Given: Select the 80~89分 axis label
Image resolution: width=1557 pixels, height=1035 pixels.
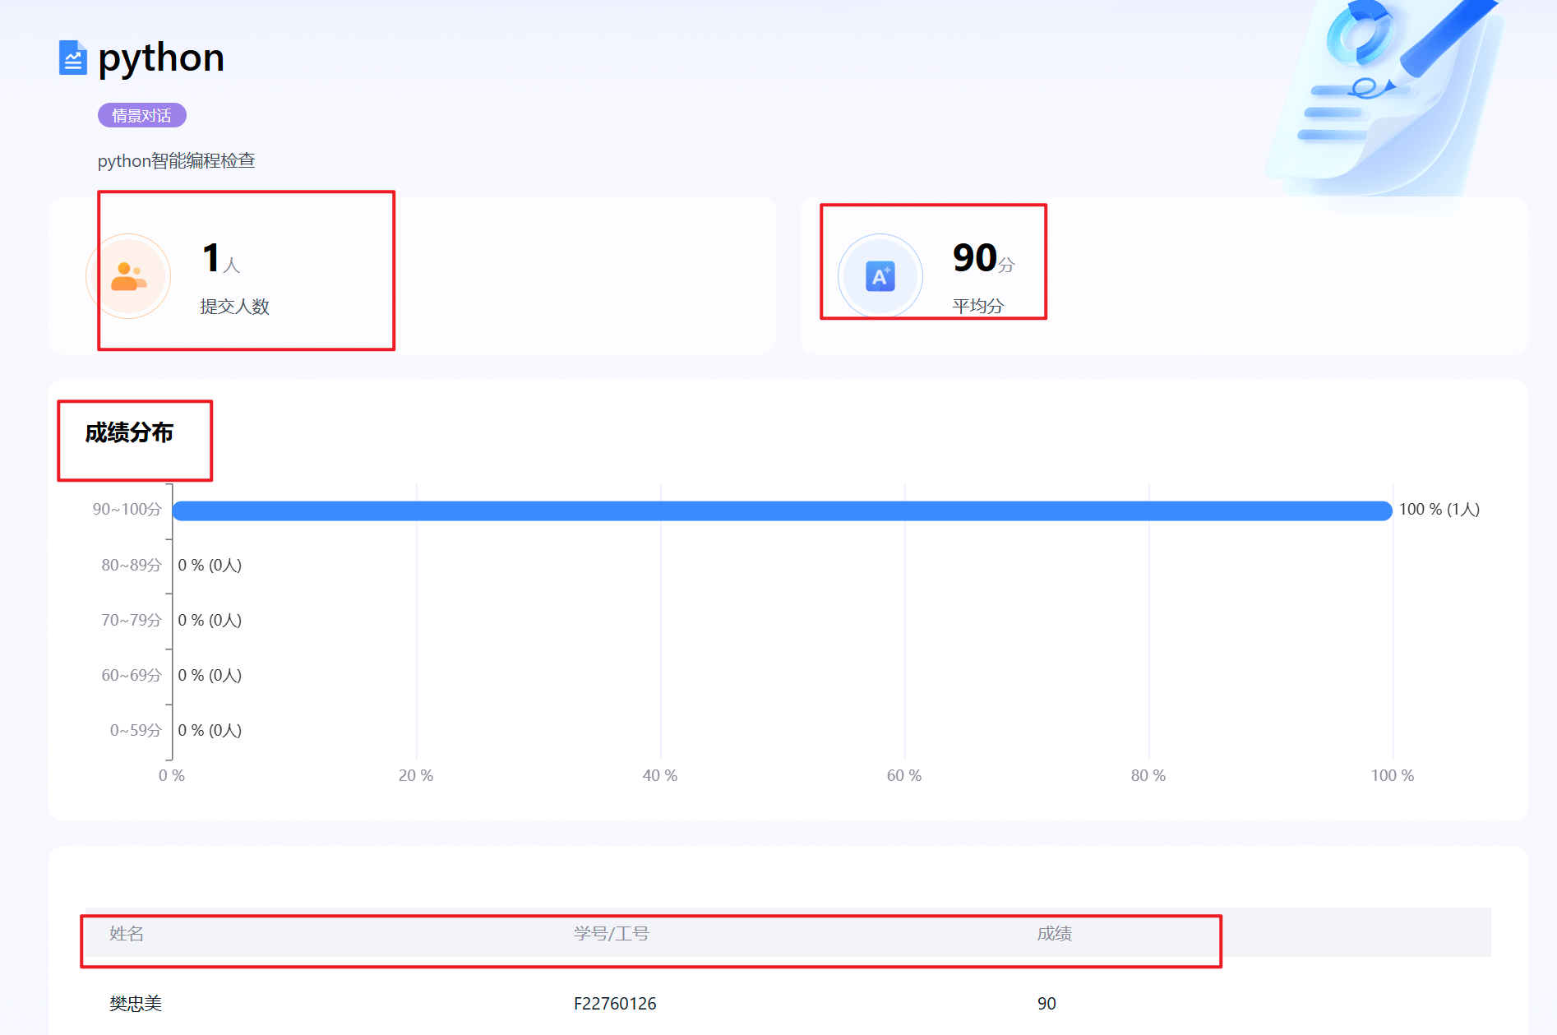Looking at the screenshot, I should click(x=131, y=566).
